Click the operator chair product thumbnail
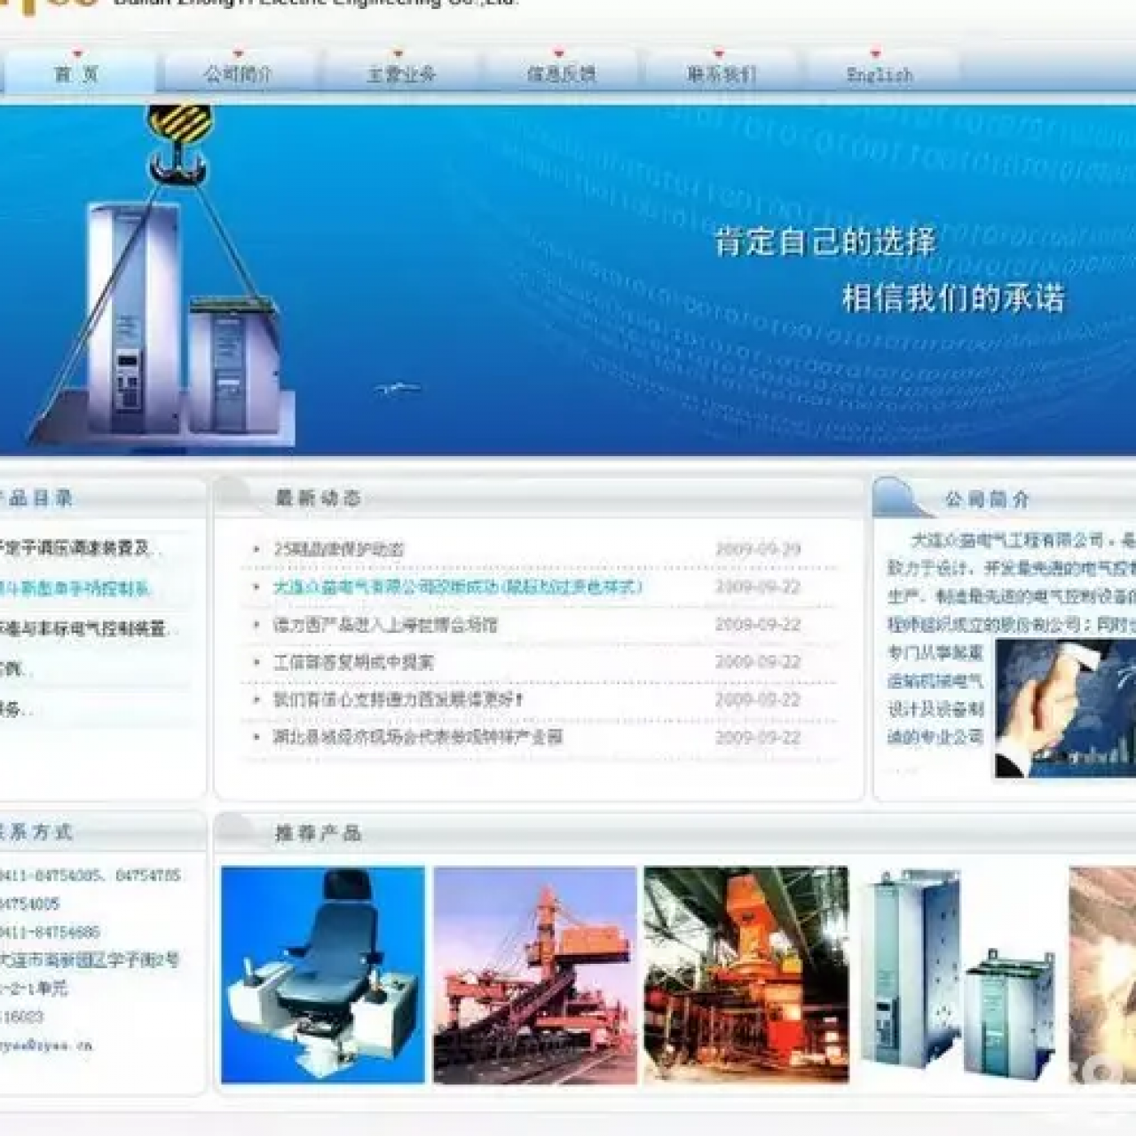This screenshot has width=1136, height=1136. (x=323, y=974)
